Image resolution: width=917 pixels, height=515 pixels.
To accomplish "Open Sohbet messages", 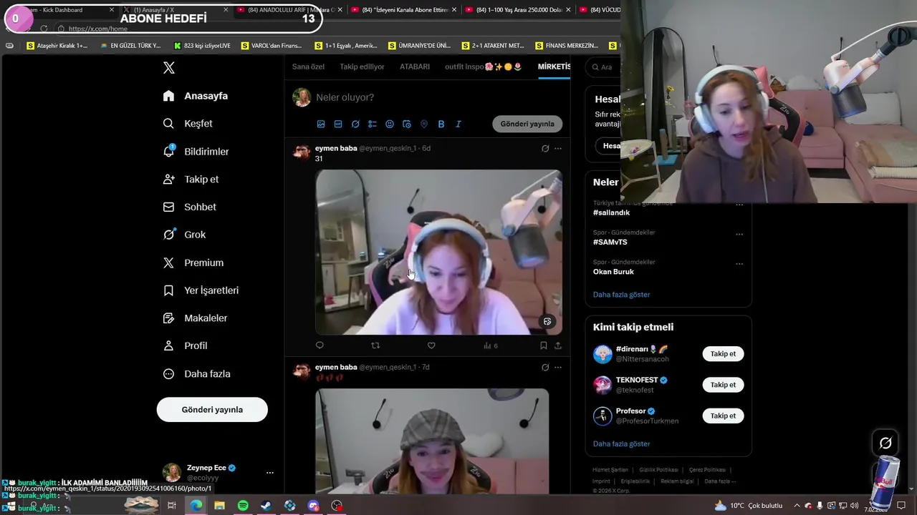I will tap(190, 207).
